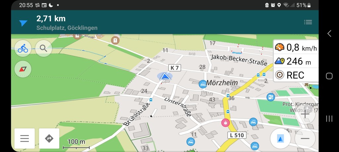Tap the bus stop icon on Brühlstraße

coord(151,100)
